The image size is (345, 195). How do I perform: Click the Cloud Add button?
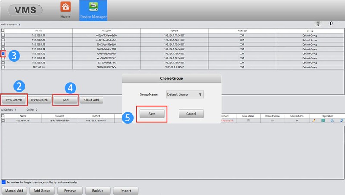point(91,100)
